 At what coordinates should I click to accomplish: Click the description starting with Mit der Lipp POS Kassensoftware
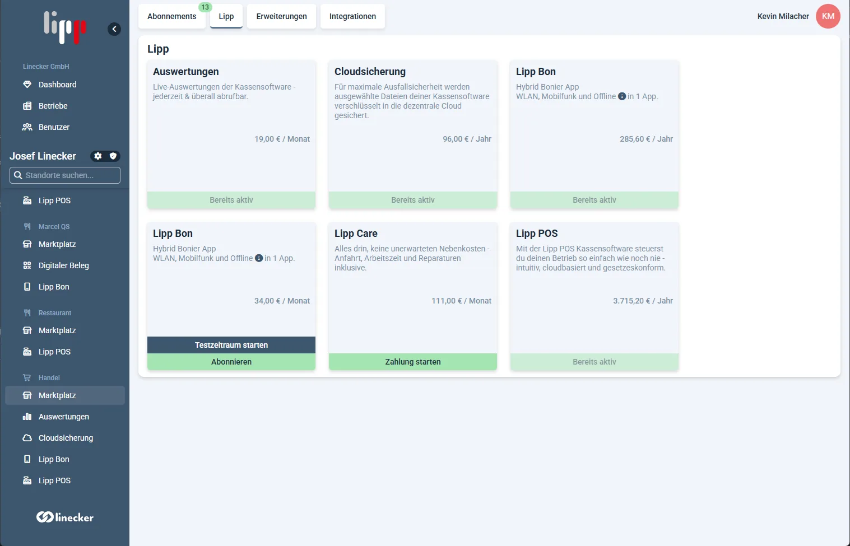point(591,258)
